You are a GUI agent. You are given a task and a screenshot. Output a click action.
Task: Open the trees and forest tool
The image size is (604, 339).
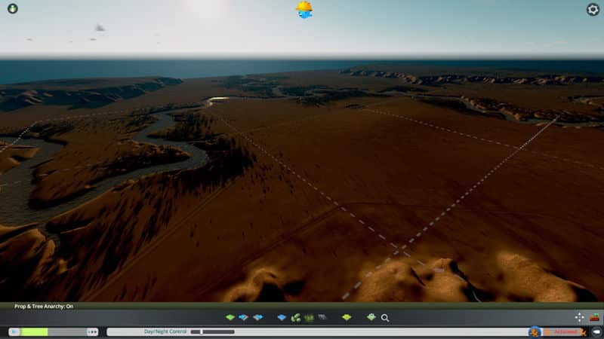(x=296, y=318)
